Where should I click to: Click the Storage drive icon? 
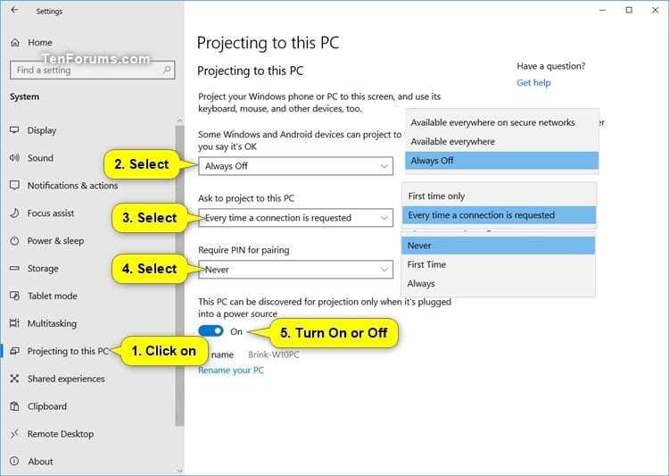coord(14,268)
